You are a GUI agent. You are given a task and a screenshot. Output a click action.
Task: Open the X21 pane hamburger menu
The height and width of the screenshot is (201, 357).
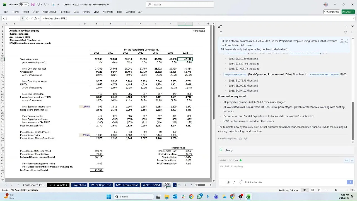coord(221,32)
